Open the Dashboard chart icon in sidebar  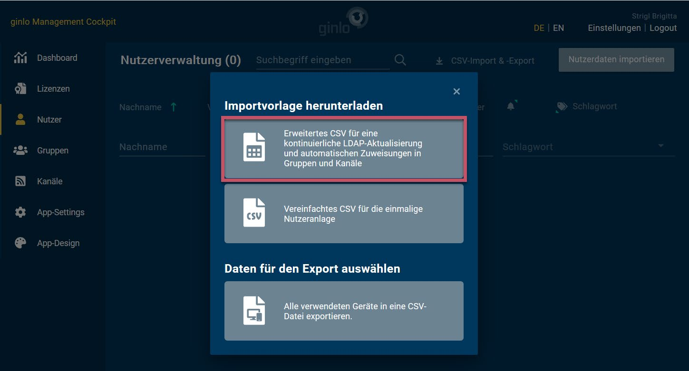point(20,57)
